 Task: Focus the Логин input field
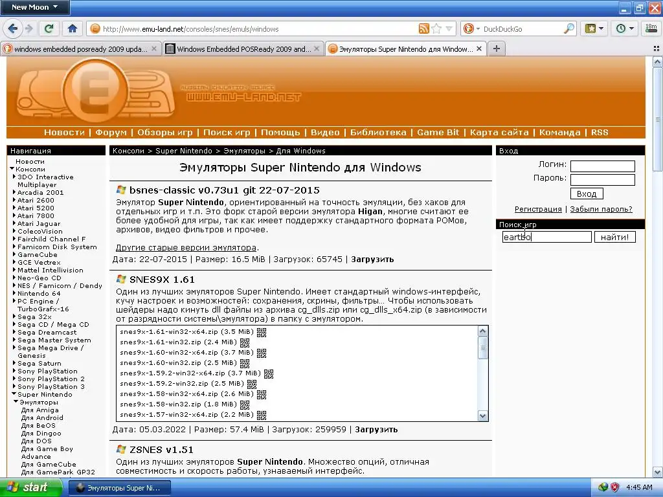point(603,166)
